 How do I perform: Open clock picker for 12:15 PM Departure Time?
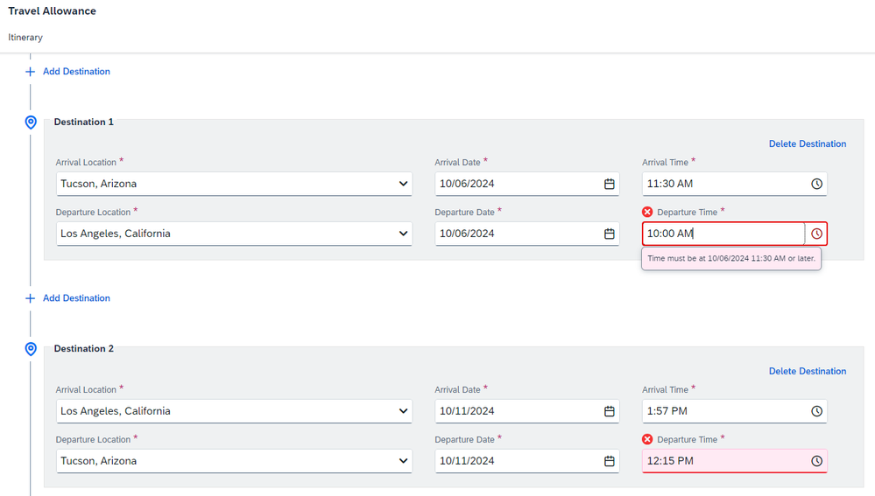pos(816,461)
